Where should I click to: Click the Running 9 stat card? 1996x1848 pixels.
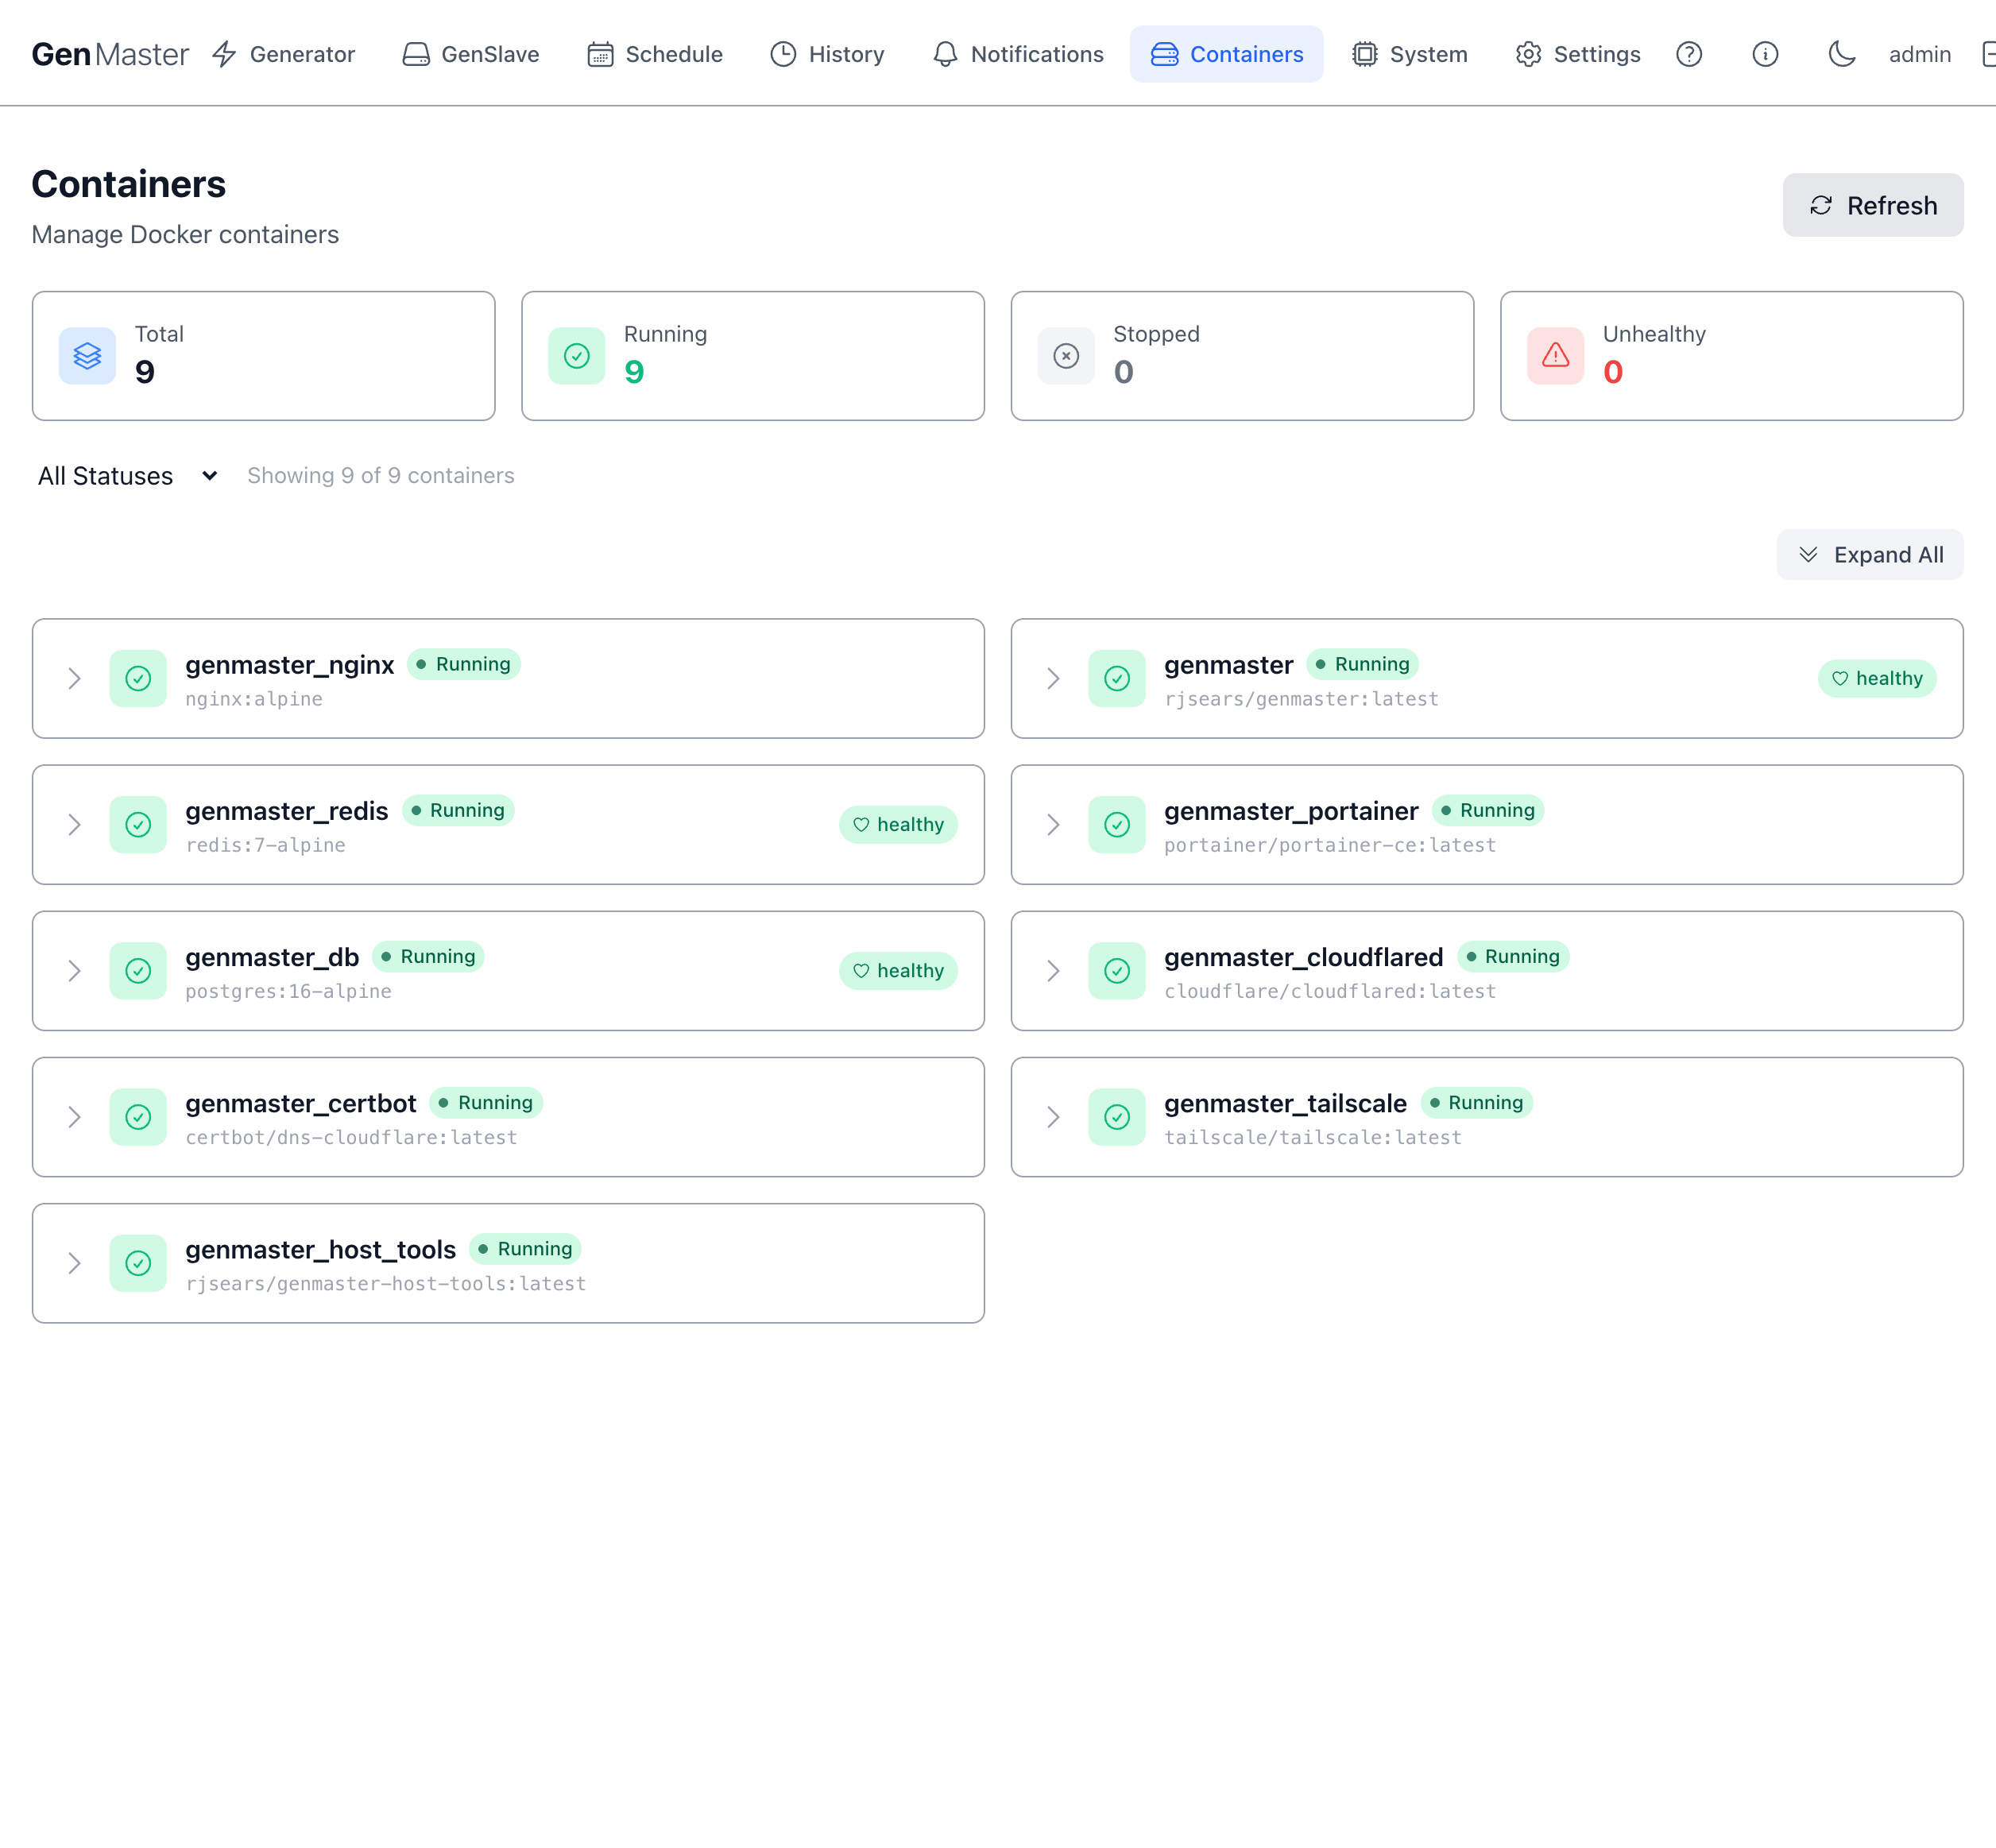753,356
